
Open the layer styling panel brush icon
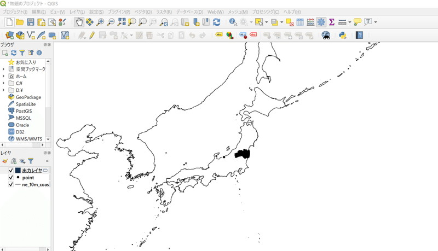click(5, 161)
